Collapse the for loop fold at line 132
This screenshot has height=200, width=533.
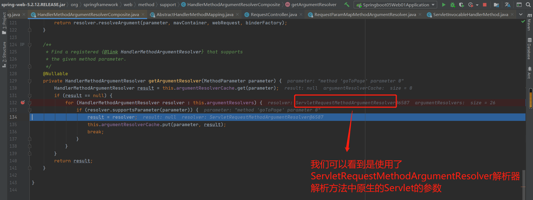point(30,103)
